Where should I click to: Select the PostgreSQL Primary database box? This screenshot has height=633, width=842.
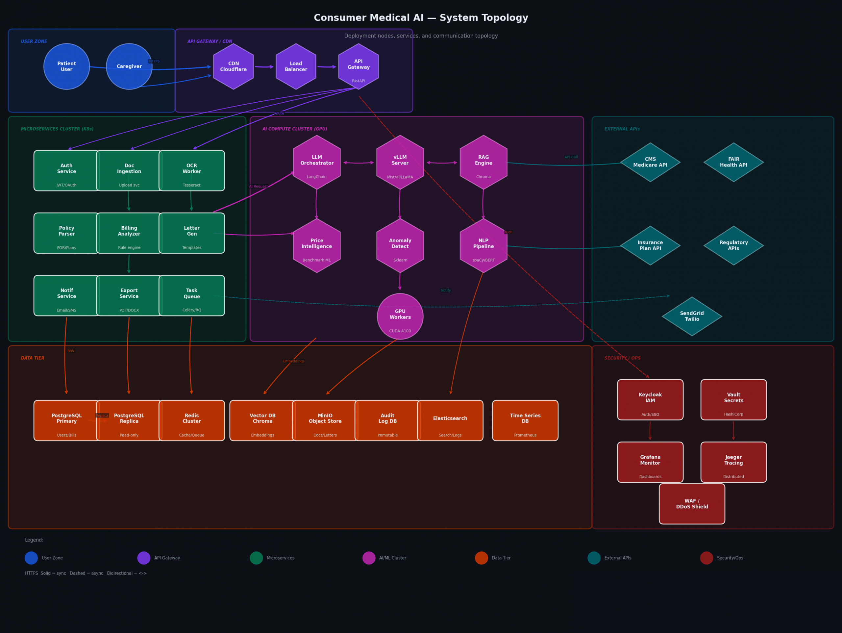pos(67,420)
